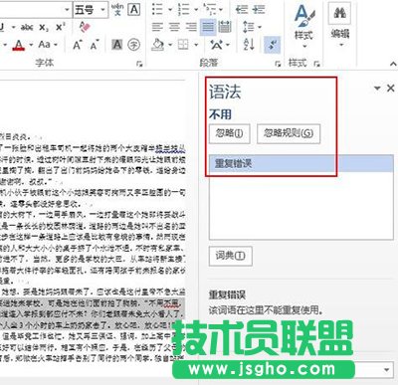398x385 pixels.
Task: Open the 编辑 editing menu
Action: 340,25
